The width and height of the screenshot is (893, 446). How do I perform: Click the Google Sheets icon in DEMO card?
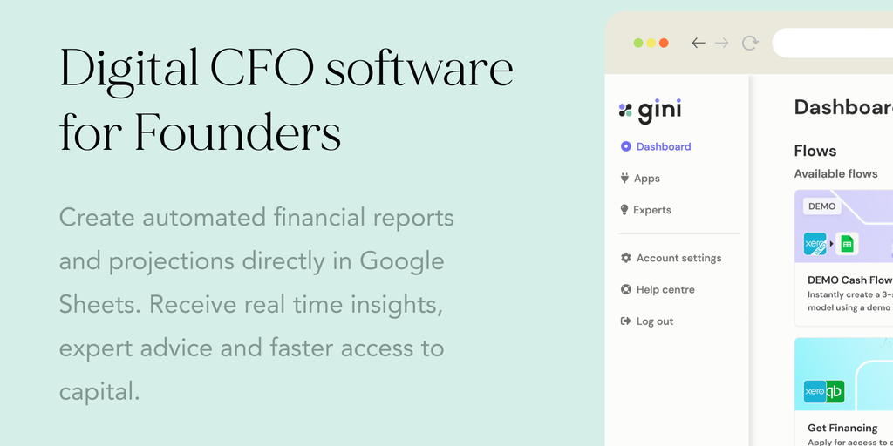(x=846, y=244)
